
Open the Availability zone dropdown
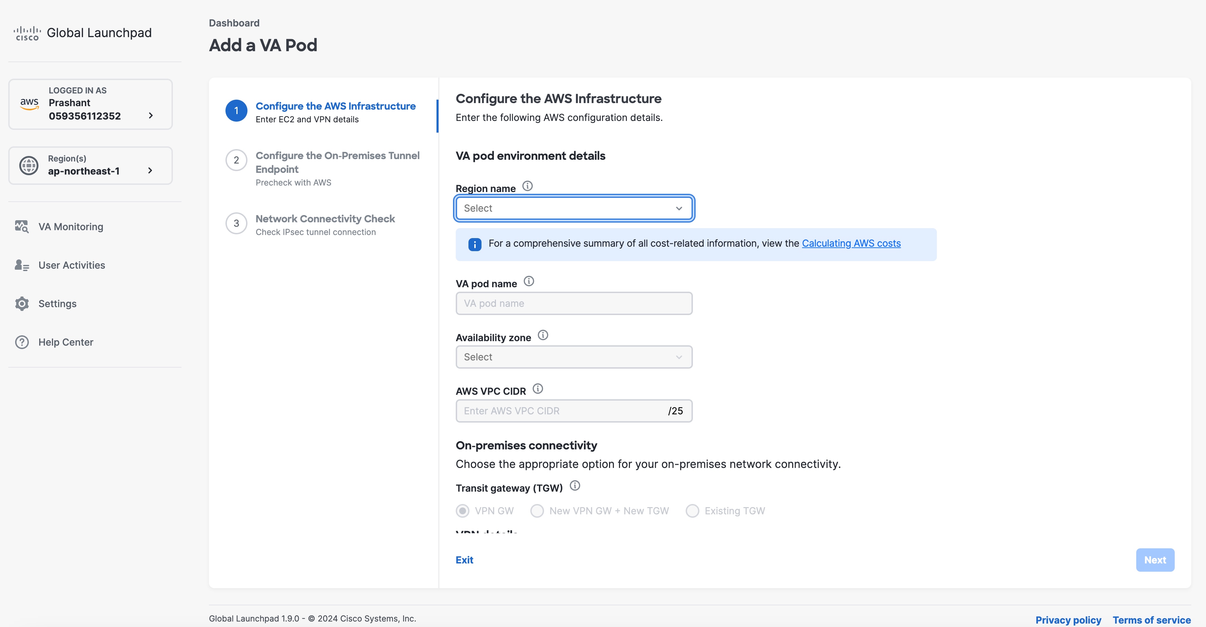[574, 357]
